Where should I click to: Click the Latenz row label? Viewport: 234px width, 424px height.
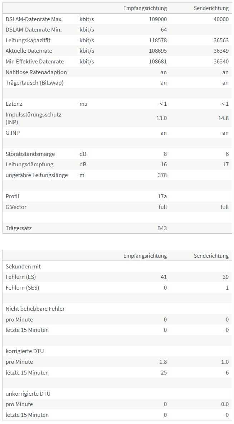tap(14, 104)
